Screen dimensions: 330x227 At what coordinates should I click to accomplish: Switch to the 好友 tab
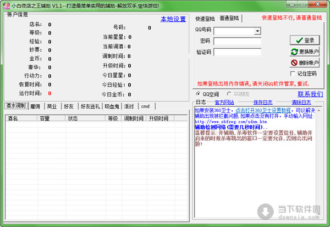tap(69, 106)
